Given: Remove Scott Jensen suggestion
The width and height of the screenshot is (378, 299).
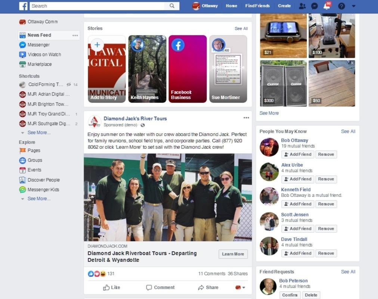Looking at the screenshot, I should click(x=326, y=229).
